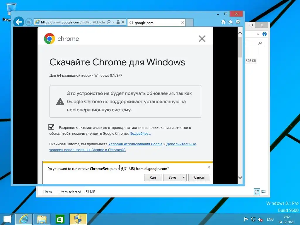Expand the Save options dropdown arrow
Image resolution: width=300 pixels, height=225 pixels.
coord(184,177)
